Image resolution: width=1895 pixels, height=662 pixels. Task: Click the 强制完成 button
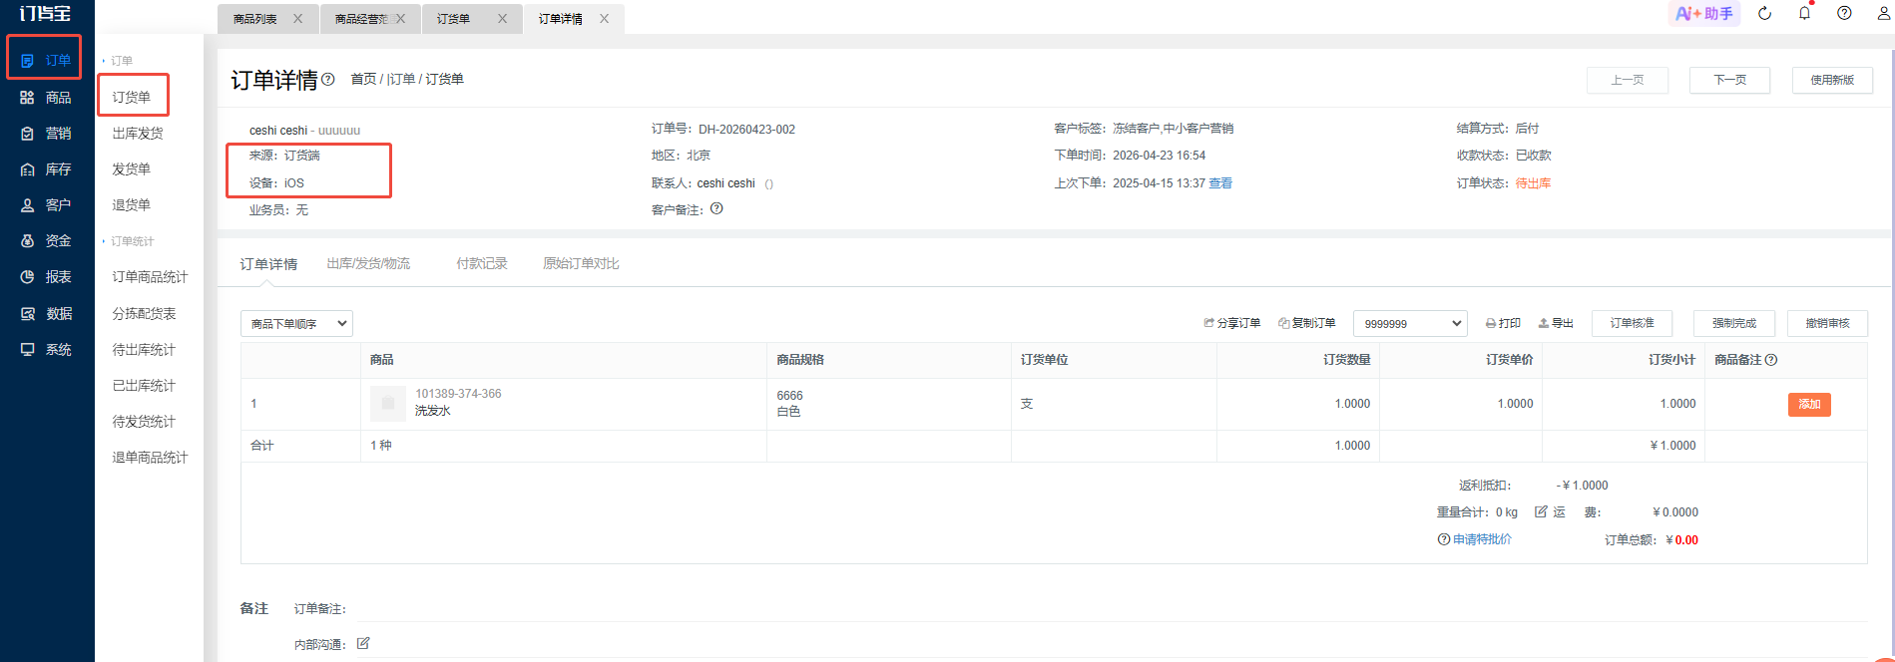pyautogui.click(x=1734, y=323)
